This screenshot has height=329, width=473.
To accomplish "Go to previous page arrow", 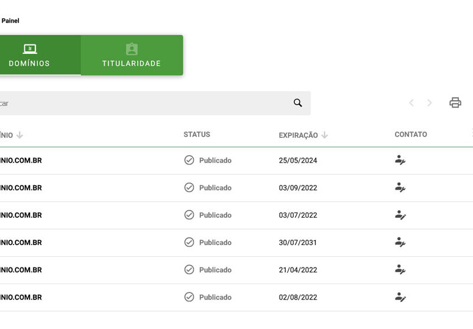I will point(411,103).
